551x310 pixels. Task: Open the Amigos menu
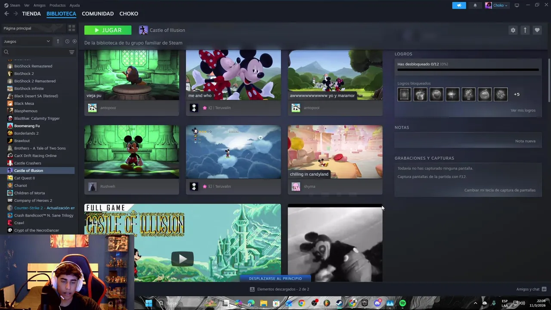point(40,5)
